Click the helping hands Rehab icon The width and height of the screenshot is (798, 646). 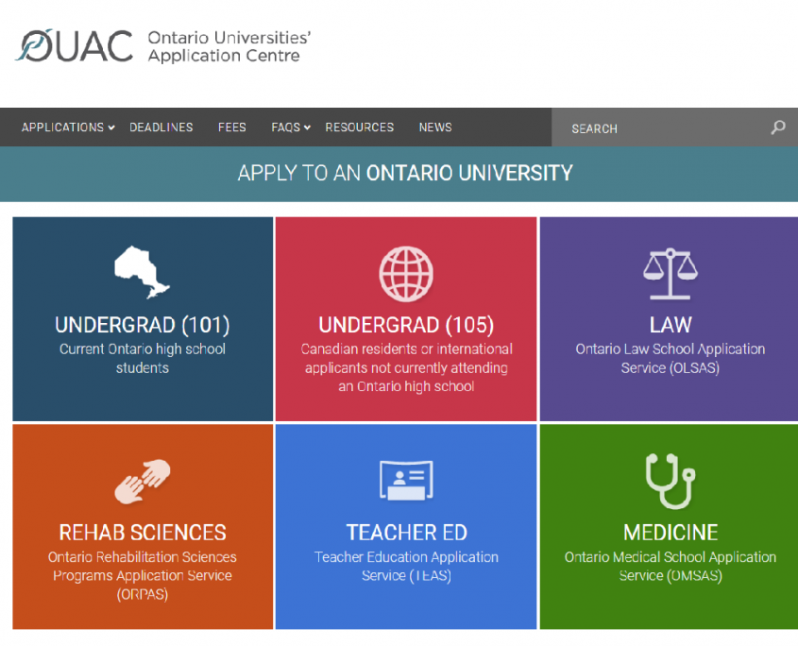[x=143, y=482]
